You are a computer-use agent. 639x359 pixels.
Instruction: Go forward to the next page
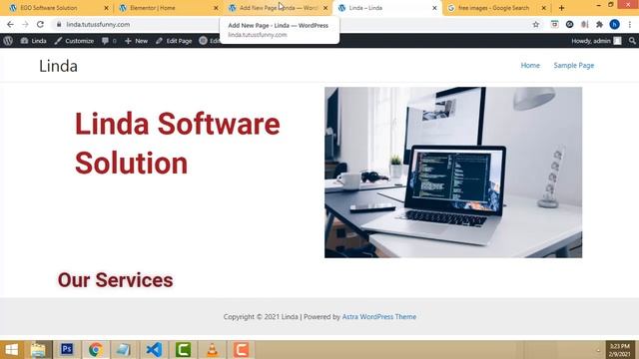click(25, 24)
